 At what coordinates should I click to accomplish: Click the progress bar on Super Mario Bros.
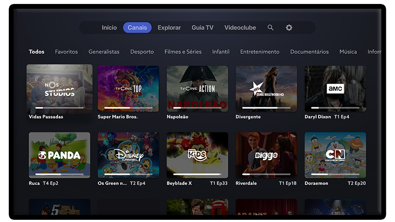tap(129, 108)
